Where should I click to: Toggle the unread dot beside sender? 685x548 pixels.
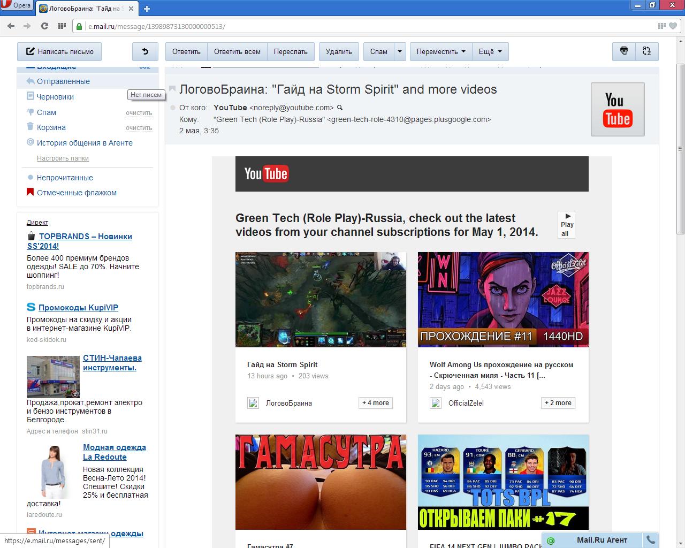(172, 108)
